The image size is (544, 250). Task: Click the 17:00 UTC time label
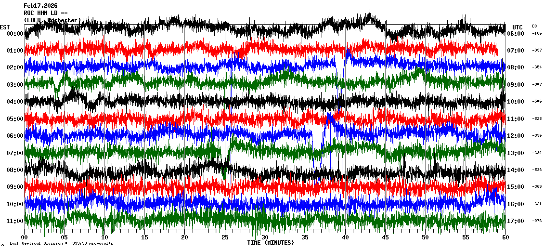516,221
